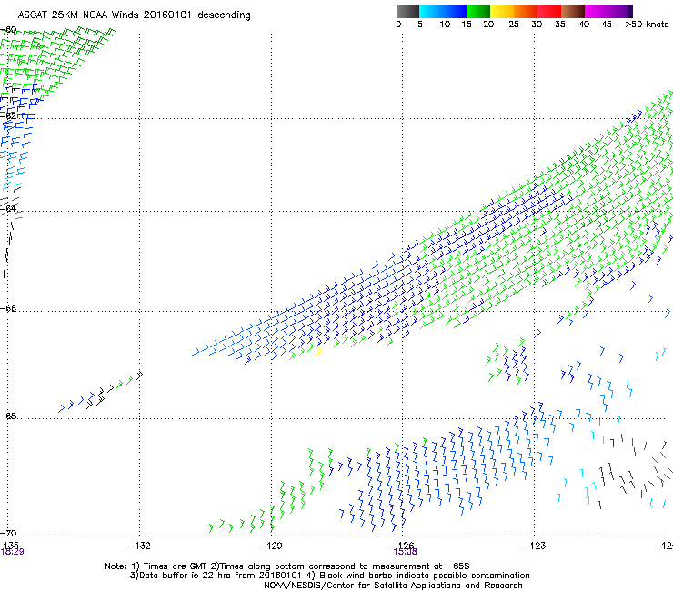
Task: Click the -60 latitude axis label
Action: pos(8,30)
